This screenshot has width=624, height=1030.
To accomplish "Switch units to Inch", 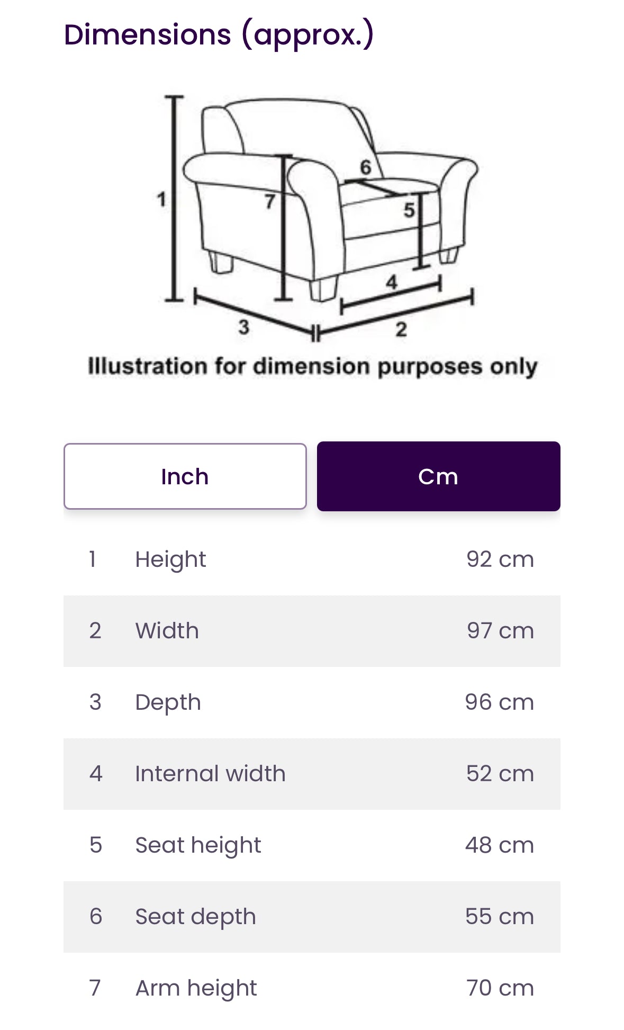I will click(x=185, y=476).
